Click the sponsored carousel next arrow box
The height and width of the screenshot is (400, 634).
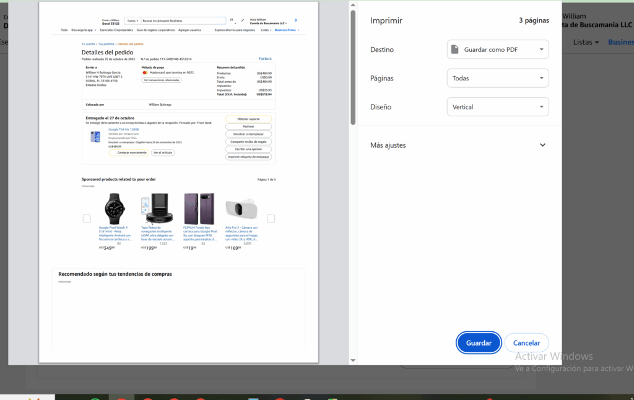pos(271,218)
